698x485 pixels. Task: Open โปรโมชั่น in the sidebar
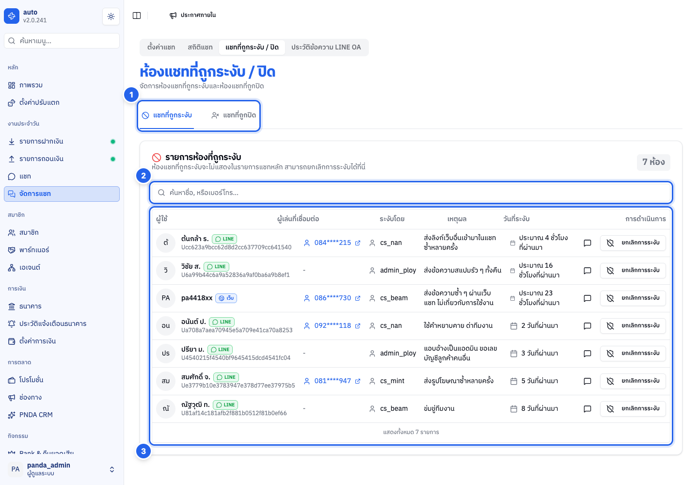click(62, 380)
